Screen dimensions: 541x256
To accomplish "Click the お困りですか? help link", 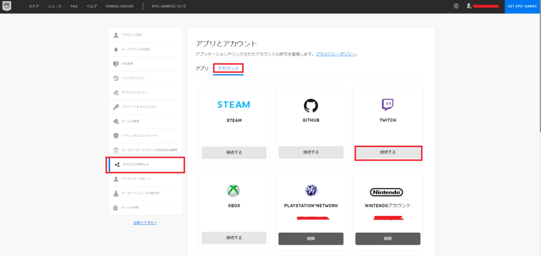I will [x=145, y=223].
